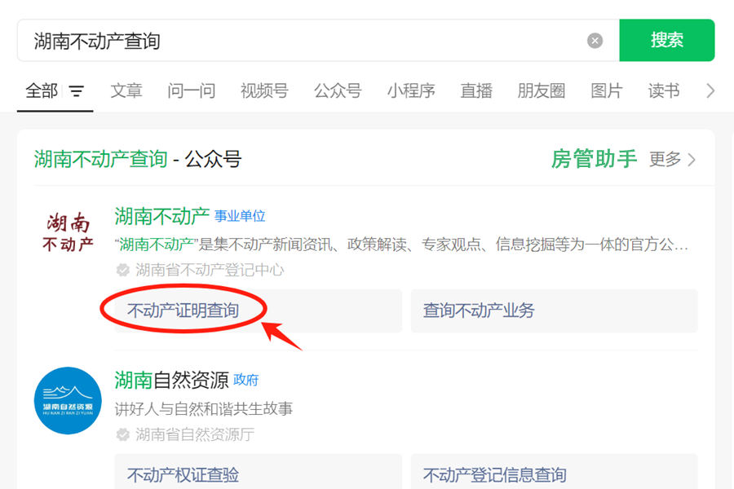The width and height of the screenshot is (734, 489).
Task: Select the 小程序 tab
Action: click(411, 90)
